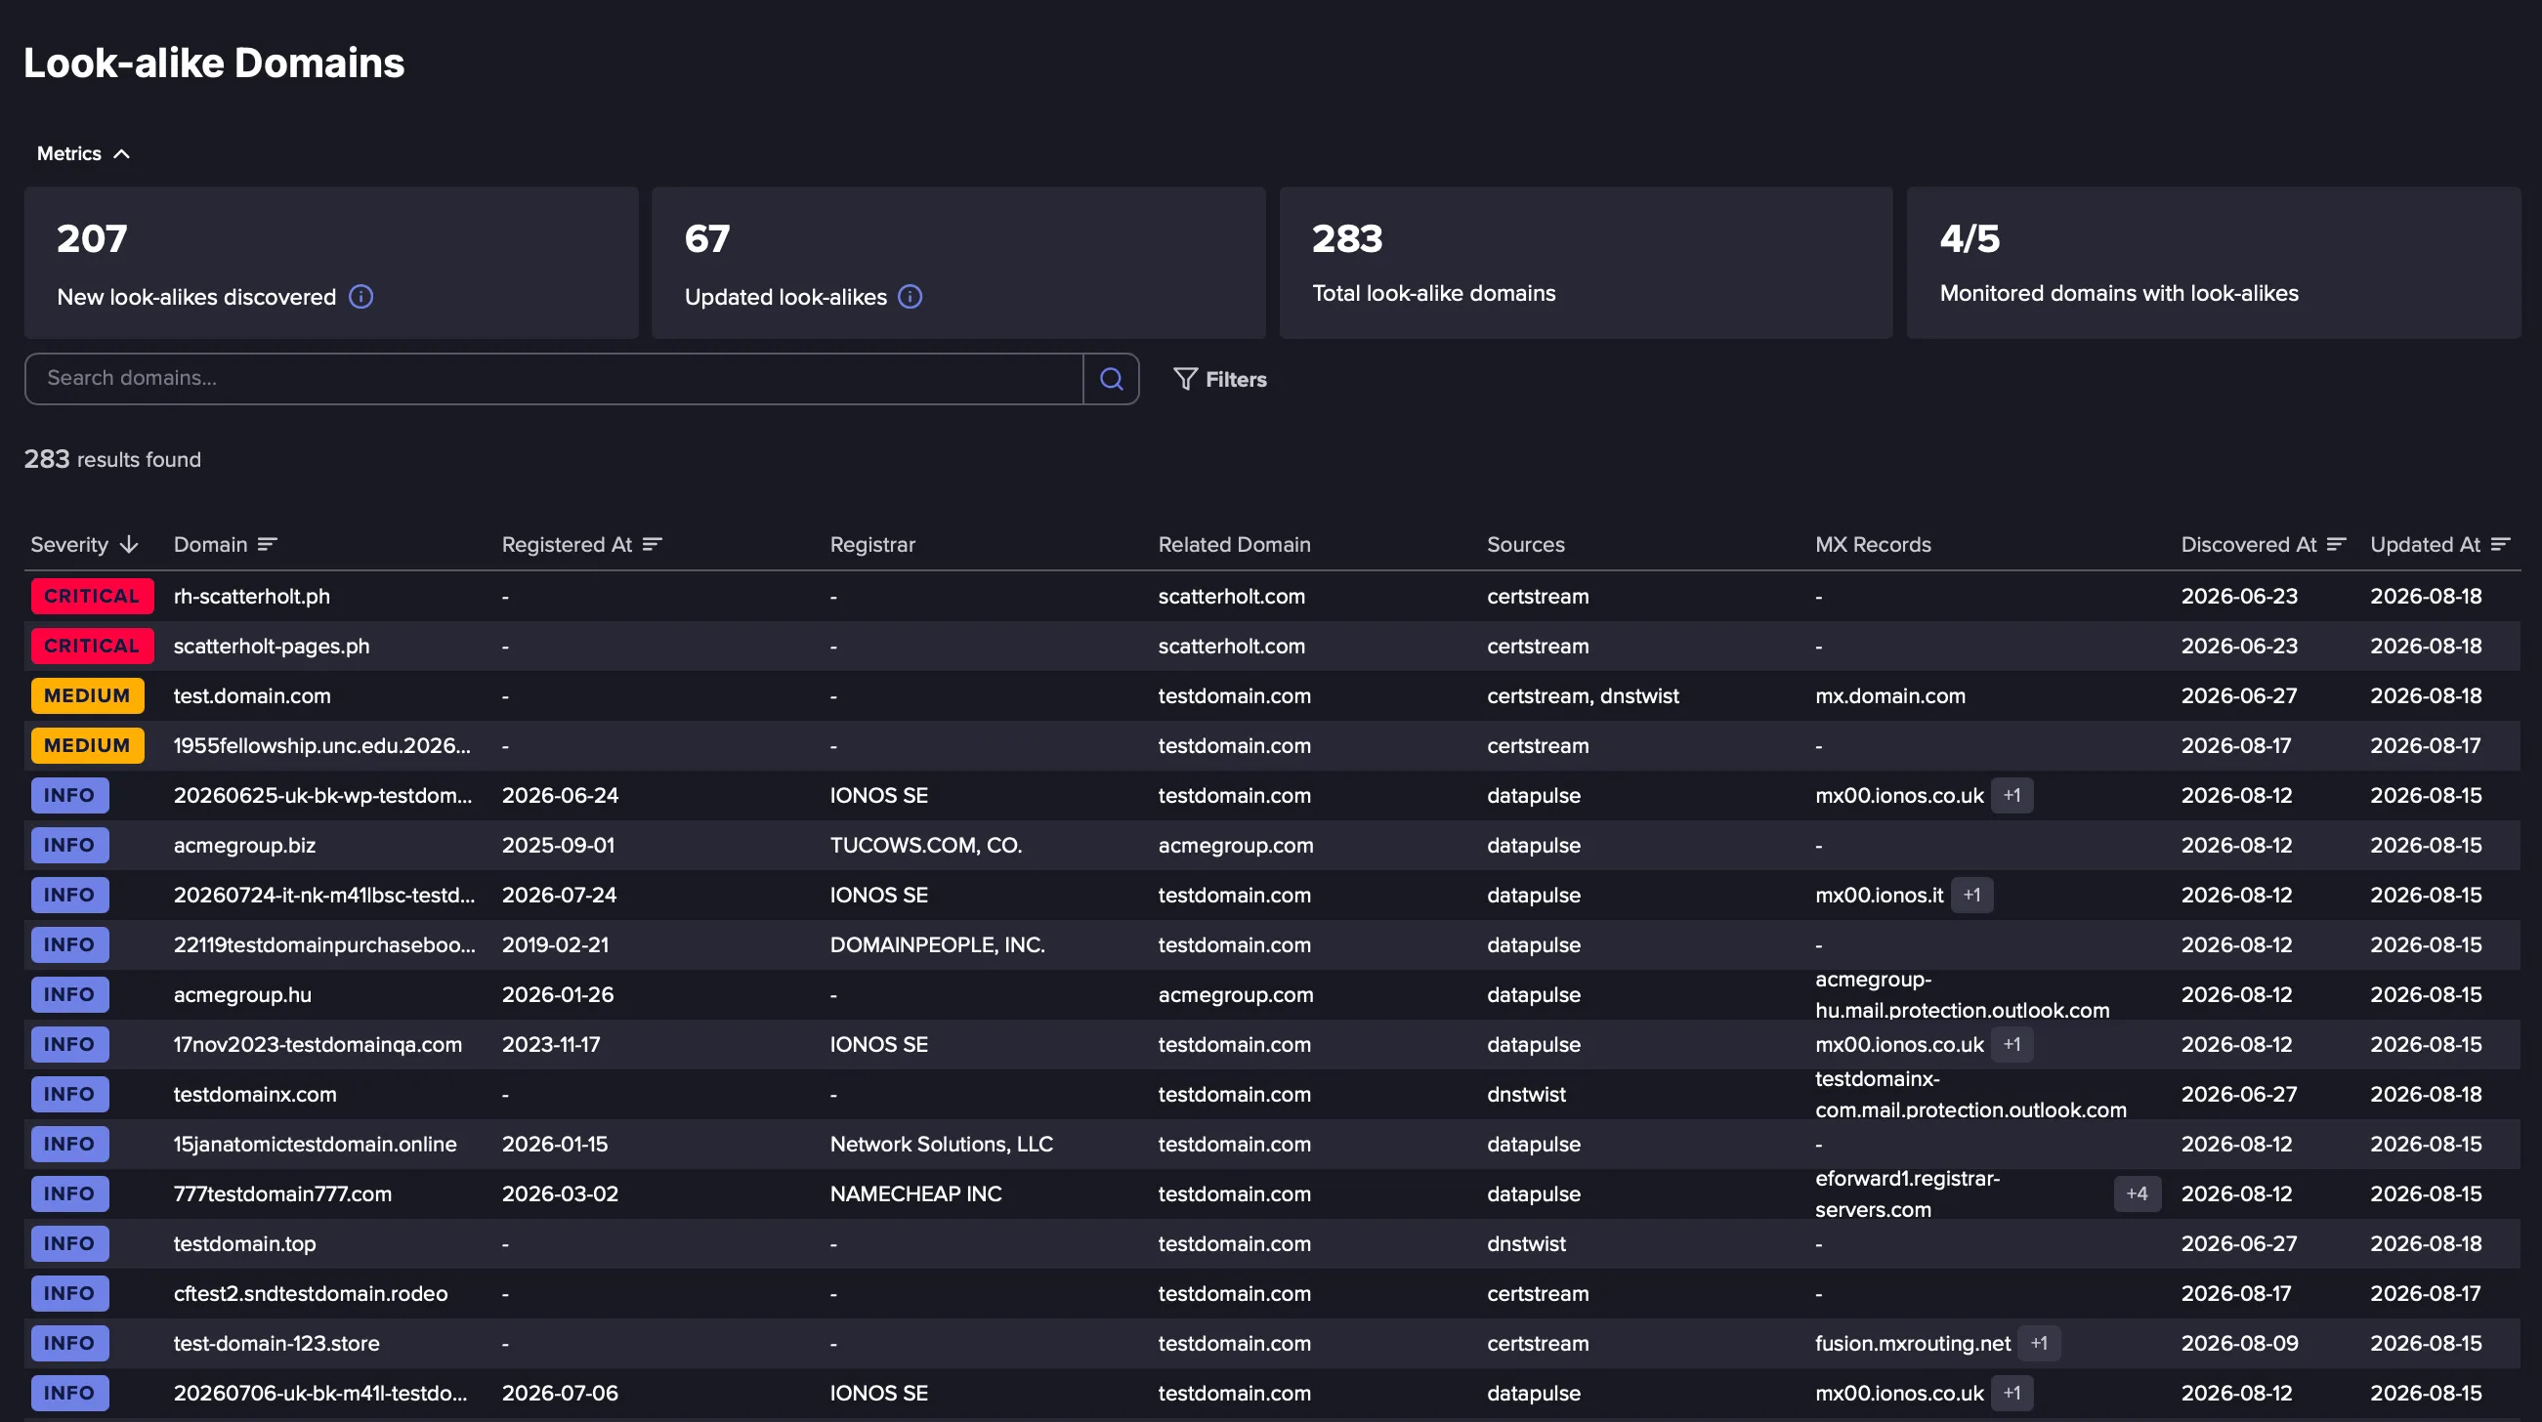Click the CRITICAL badge for rh-scatterholt.ph

pyautogui.click(x=92, y=596)
